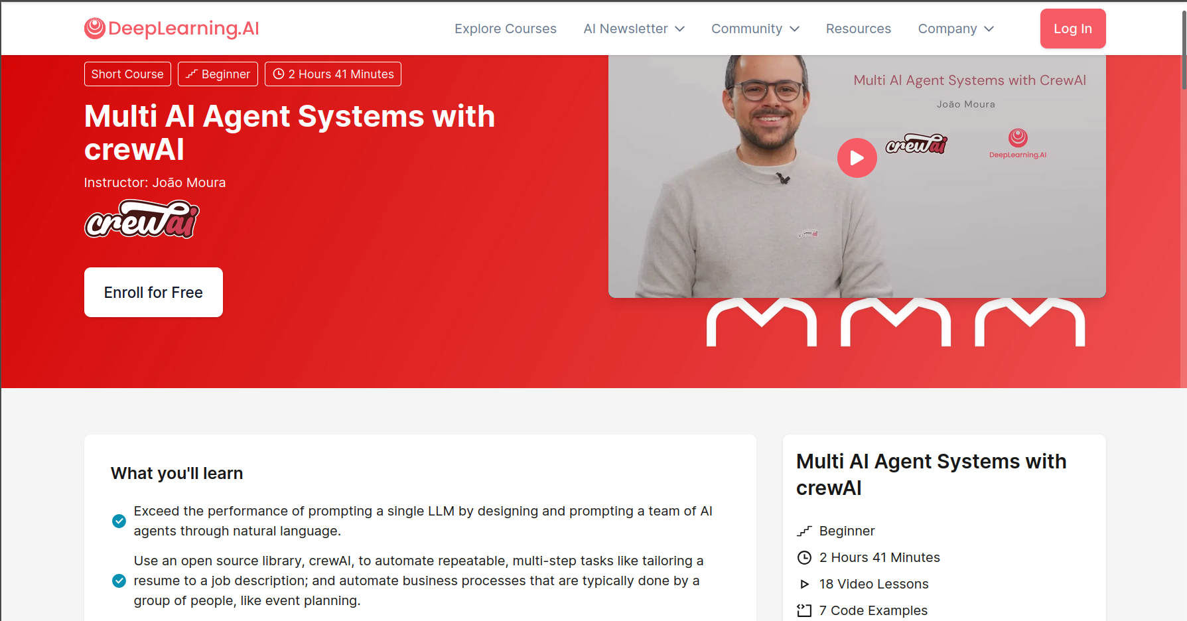This screenshot has height=621, width=1187.
Task: Click the crewAI logo in video thumbnail
Action: [916, 144]
